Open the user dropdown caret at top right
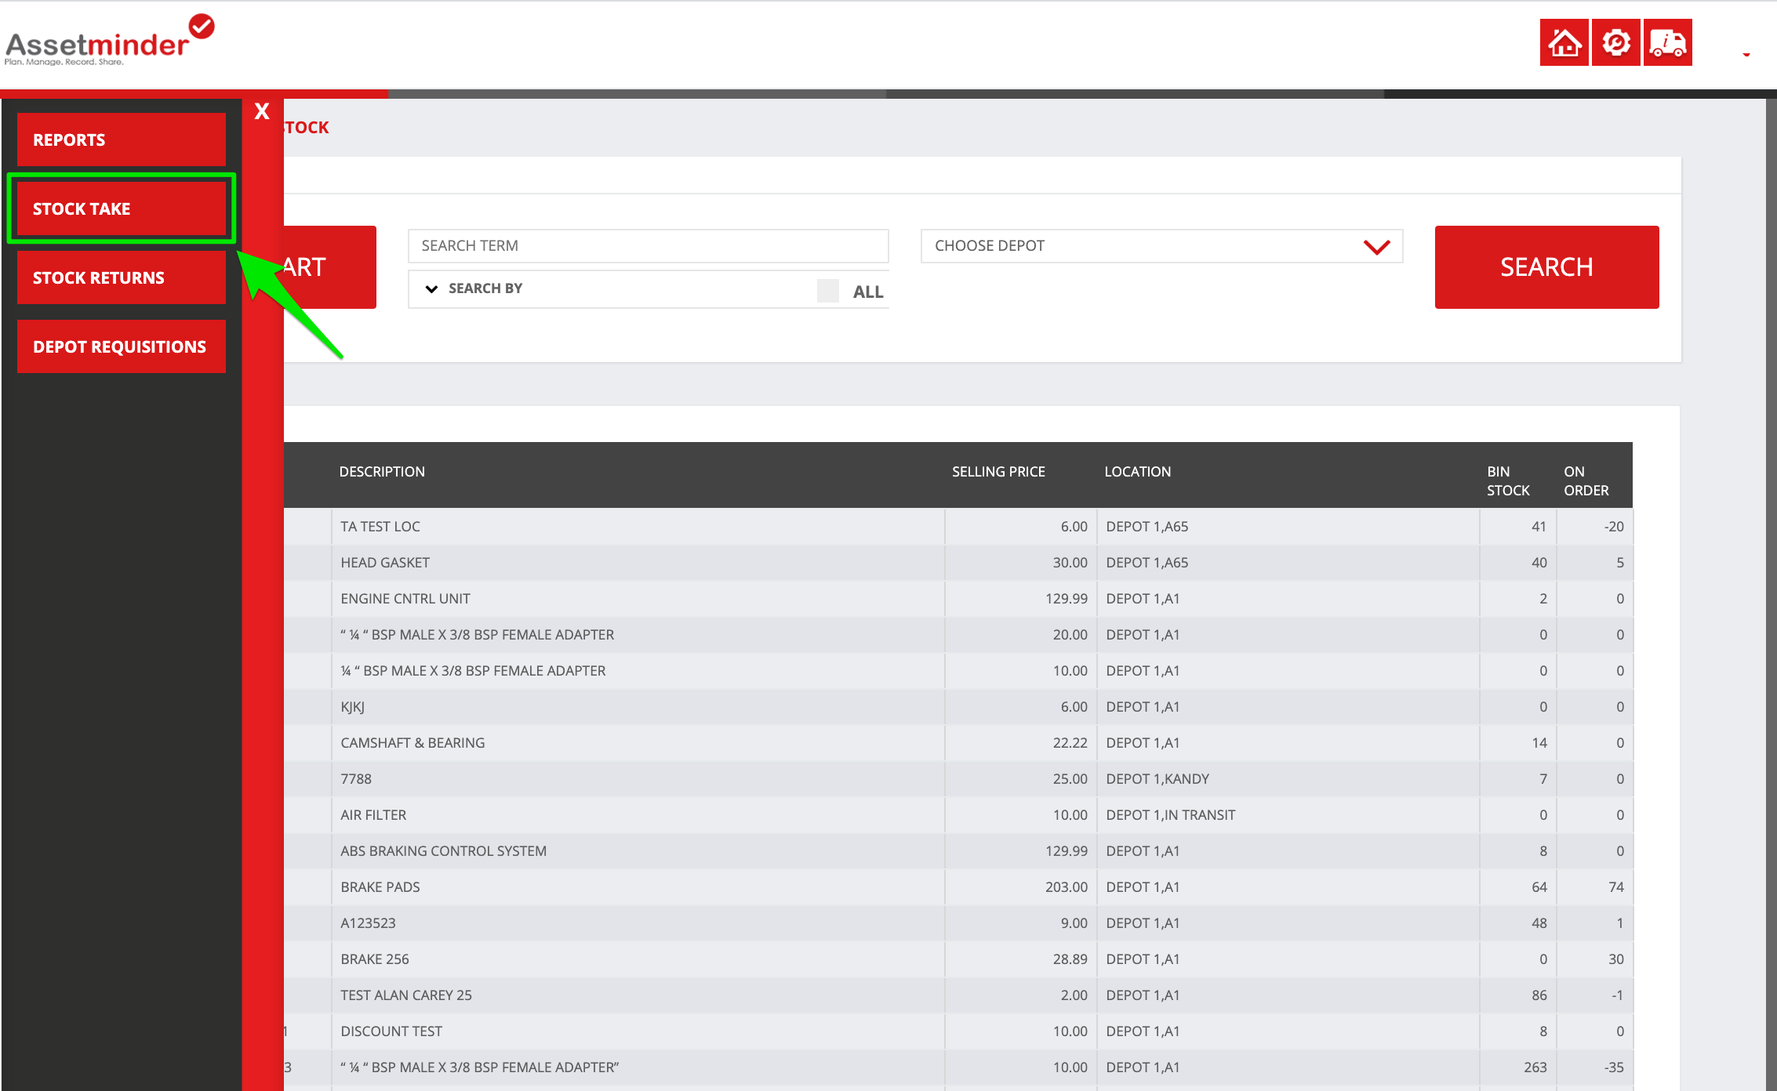1777x1091 pixels. (x=1746, y=54)
